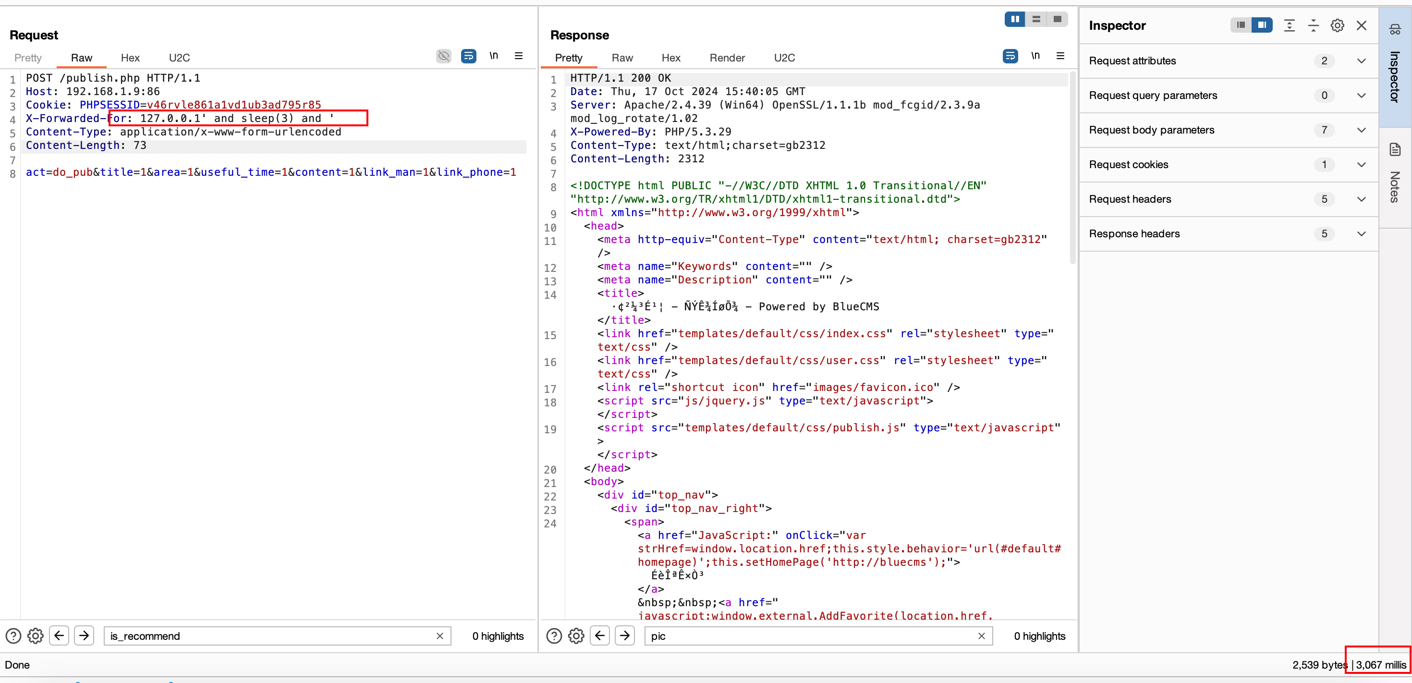The width and height of the screenshot is (1412, 683).
Task: Go to next match in Request search
Action: [84, 636]
